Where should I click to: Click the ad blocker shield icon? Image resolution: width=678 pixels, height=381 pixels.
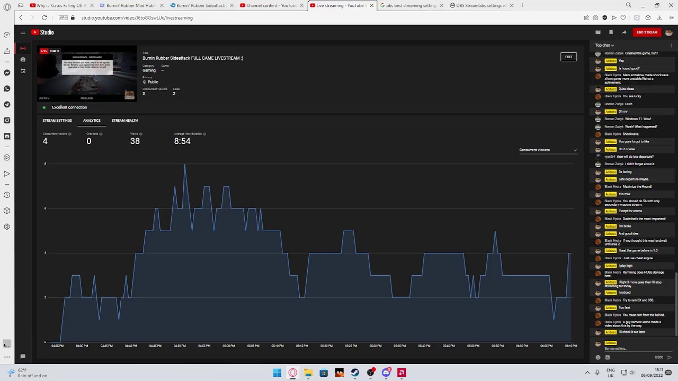[x=604, y=17]
